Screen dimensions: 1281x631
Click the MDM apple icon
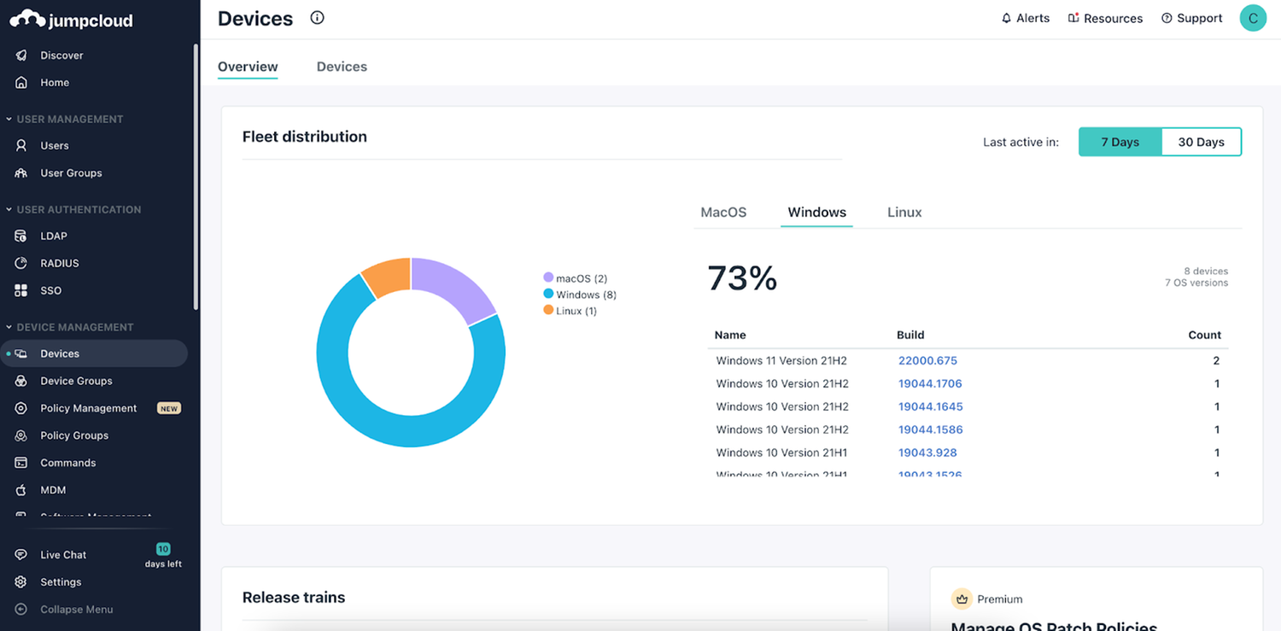click(21, 491)
